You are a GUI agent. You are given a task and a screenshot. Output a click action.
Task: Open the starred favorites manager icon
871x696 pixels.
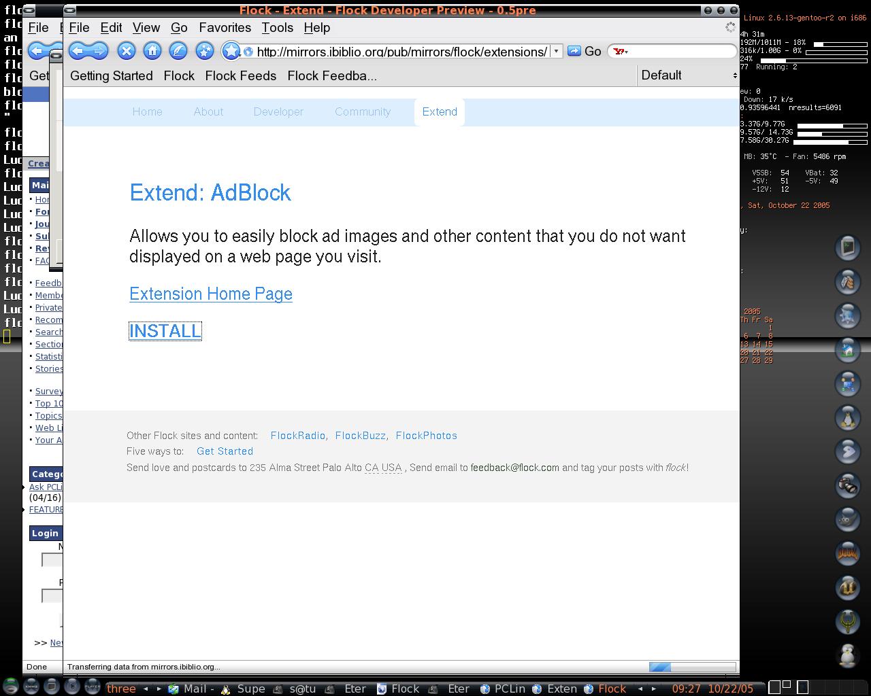pos(204,51)
